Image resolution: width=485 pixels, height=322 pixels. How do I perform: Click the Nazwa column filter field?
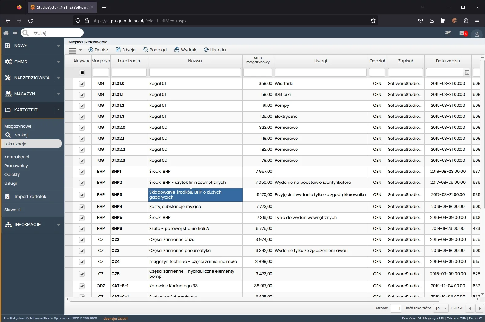[x=195, y=73]
